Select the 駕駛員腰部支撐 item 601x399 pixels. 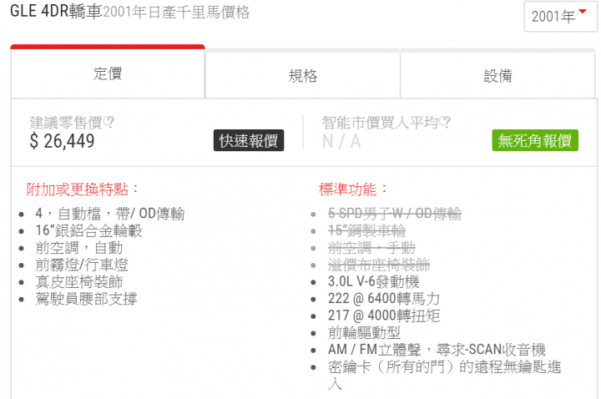tap(86, 299)
